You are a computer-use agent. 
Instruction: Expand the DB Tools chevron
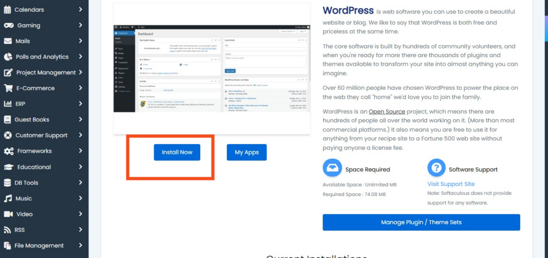(x=81, y=182)
